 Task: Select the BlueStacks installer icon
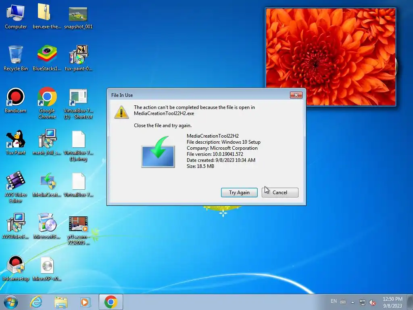(x=47, y=58)
